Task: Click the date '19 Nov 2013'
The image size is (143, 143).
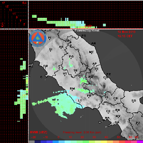Action: point(126,32)
